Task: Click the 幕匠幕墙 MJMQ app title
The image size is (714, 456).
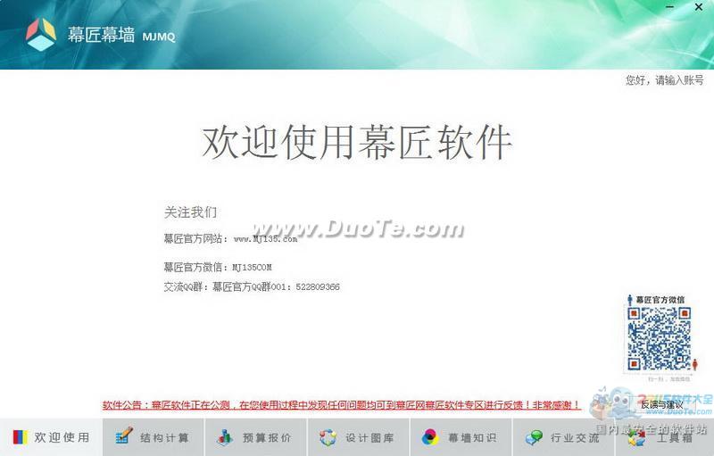Action: click(x=121, y=35)
